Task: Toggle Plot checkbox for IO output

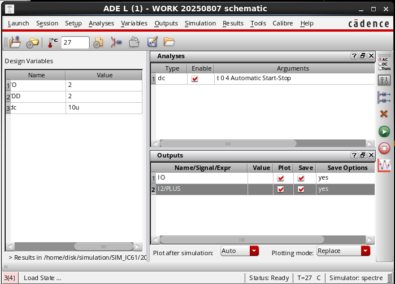Action: (x=281, y=178)
